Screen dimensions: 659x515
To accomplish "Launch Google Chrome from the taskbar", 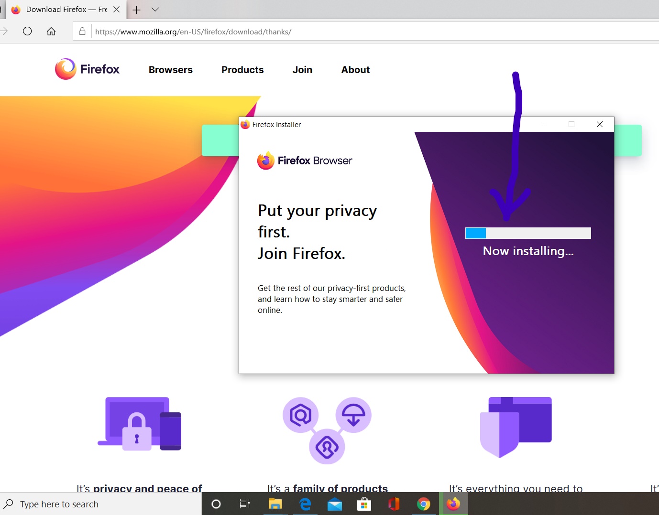I will (424, 504).
